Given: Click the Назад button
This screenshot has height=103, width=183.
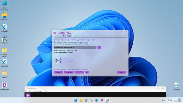Looking at the screenshot, I should pyautogui.click(x=58, y=72).
